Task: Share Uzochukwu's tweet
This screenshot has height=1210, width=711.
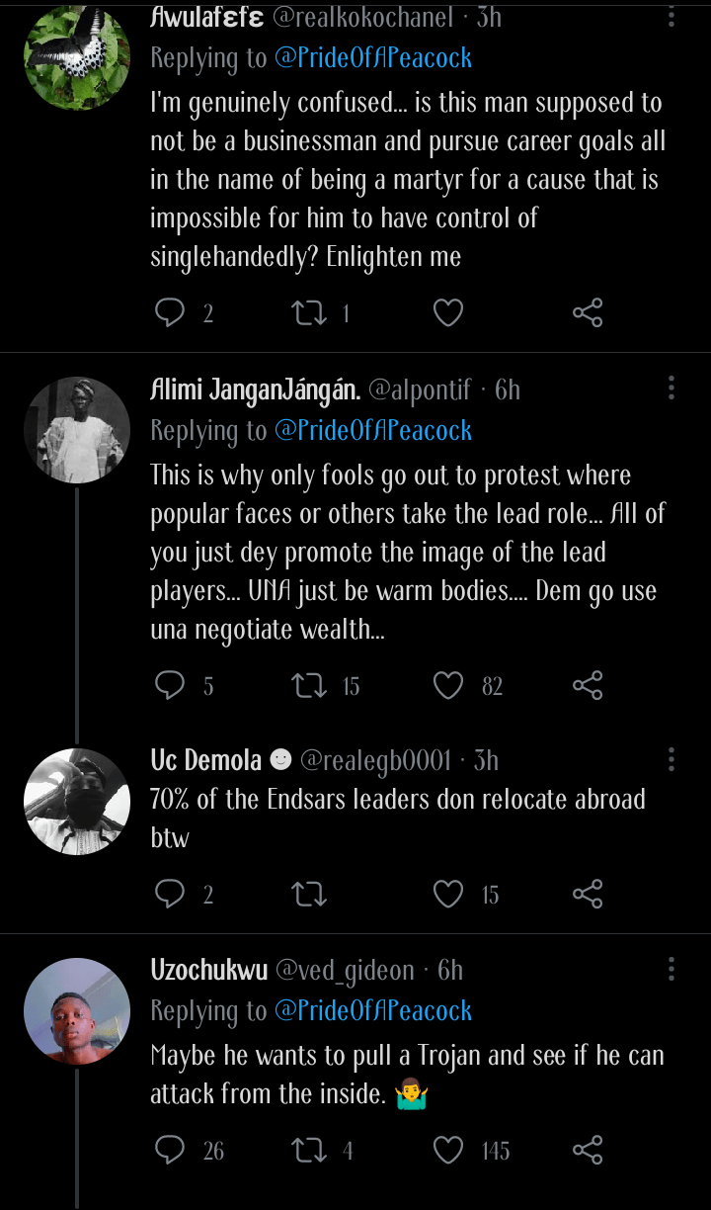Action: [x=588, y=1150]
